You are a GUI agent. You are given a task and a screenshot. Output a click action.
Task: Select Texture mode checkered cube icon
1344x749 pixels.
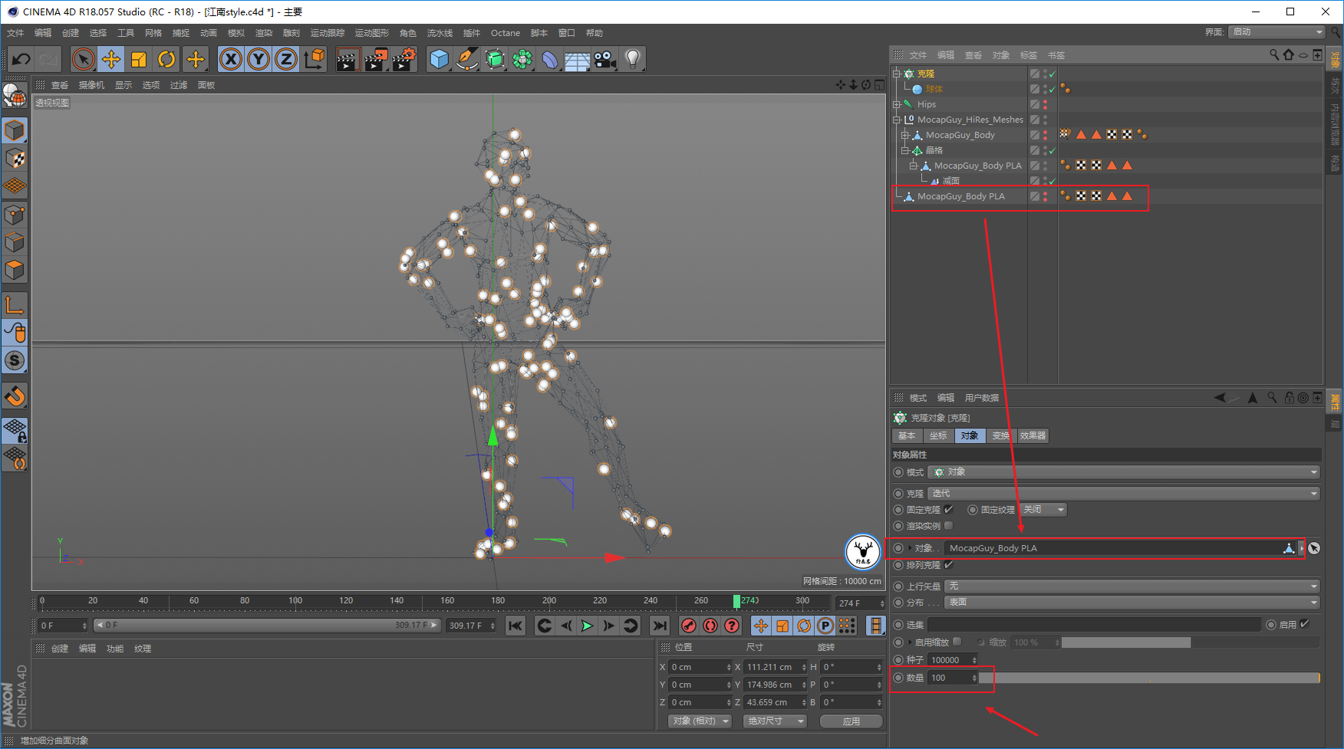pyautogui.click(x=15, y=158)
